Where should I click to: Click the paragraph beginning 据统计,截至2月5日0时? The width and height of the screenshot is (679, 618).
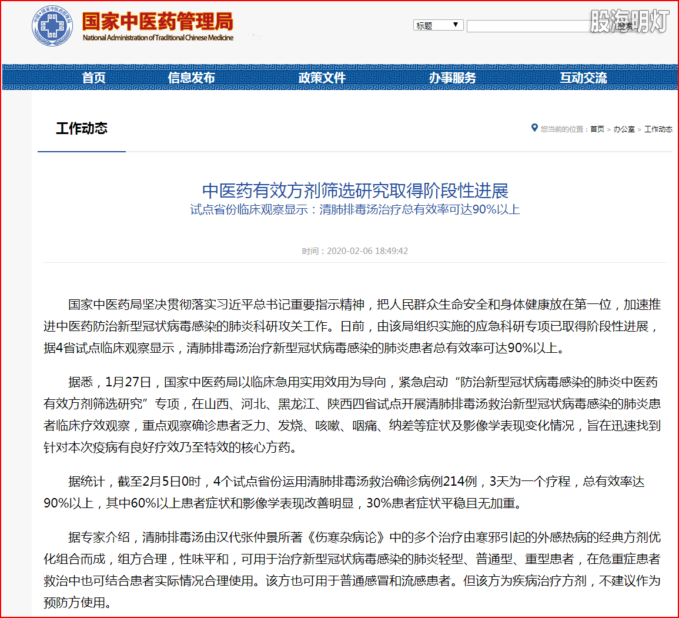344,492
